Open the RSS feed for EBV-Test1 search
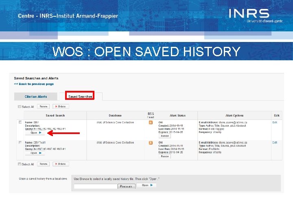This screenshot has width=293, height=220. click(x=151, y=143)
